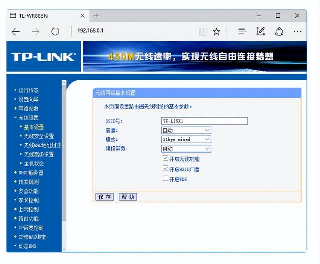The image size is (320, 264).
Task: Expand 转发规则 in the sidebar
Action: [x=28, y=182]
